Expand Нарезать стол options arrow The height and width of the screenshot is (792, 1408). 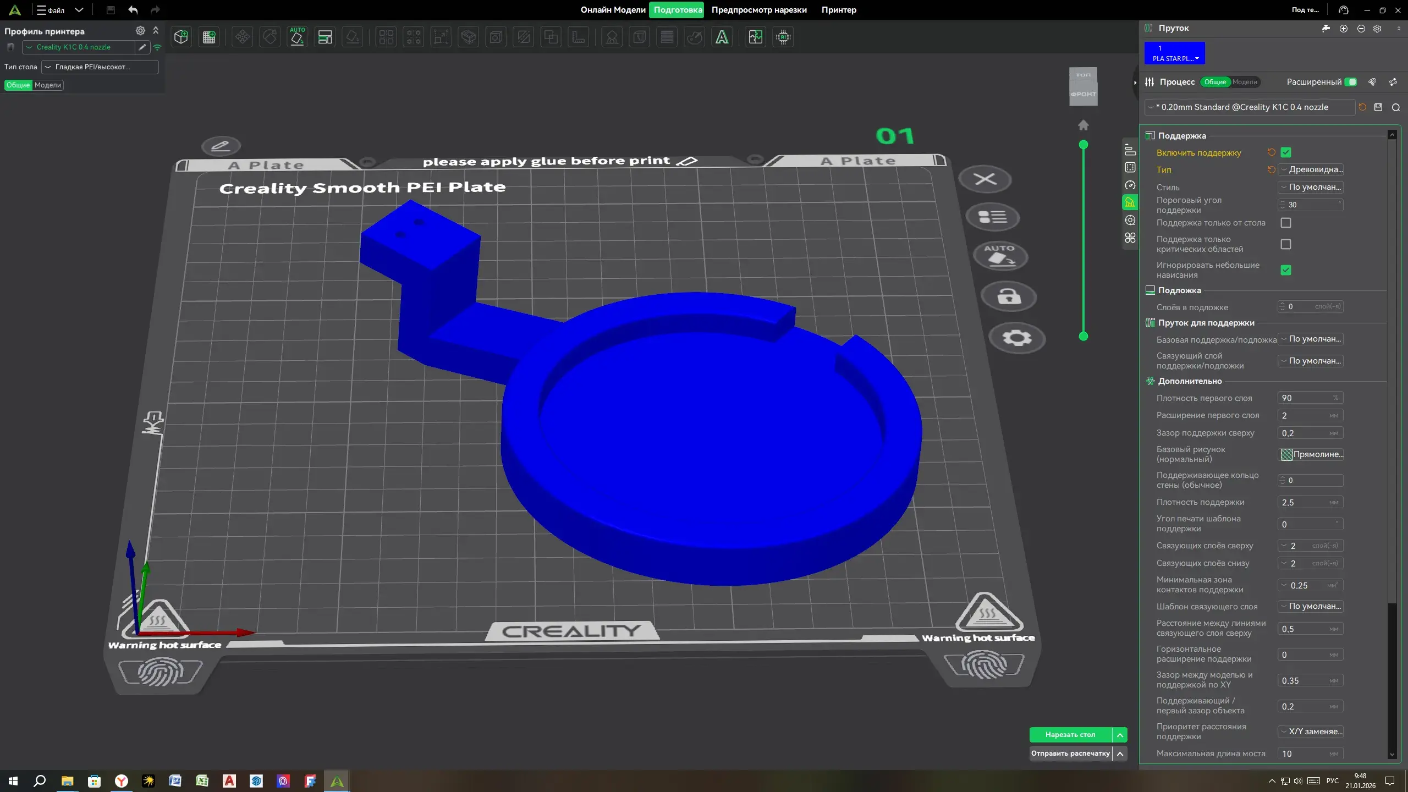[x=1120, y=735]
